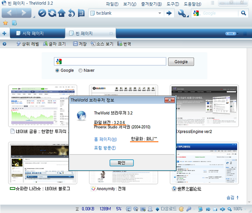Screen dimensions: 252x213
Task: Toggle the popup window icon in status bar
Action: click(215, 209)
